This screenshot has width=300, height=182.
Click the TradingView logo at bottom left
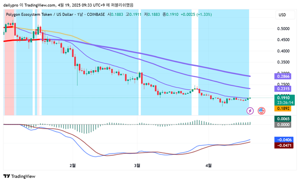(x=19, y=176)
